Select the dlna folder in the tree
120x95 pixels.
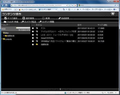click(x=6, y=33)
